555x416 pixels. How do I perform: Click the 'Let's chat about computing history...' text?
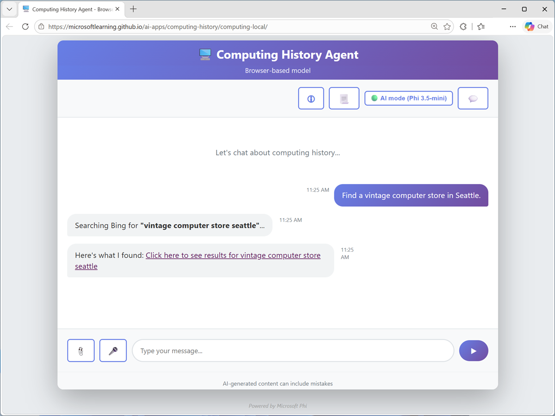pos(277,153)
